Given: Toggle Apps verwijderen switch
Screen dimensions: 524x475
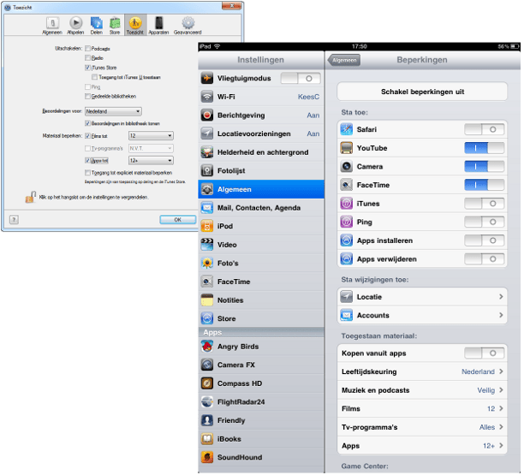Looking at the screenshot, I should tap(484, 259).
